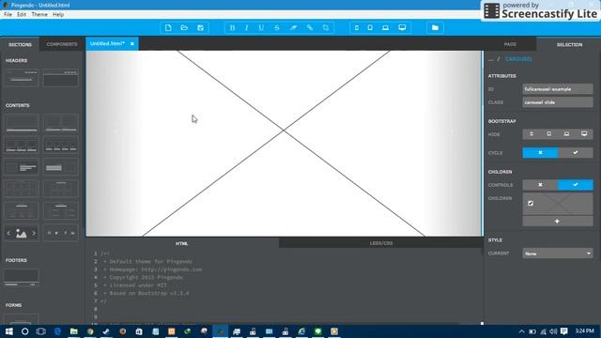Go to parent via breadcrumb ellipsis

[x=490, y=59]
